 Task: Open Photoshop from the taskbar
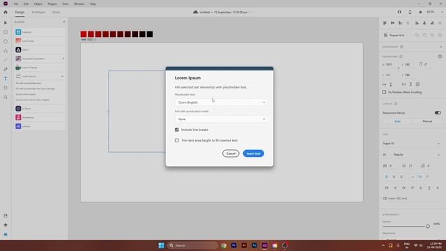254,245
